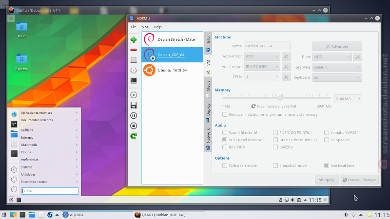This screenshot has width=390, height=219.
Task: Toggle Use local time option
Action: pos(327,165)
